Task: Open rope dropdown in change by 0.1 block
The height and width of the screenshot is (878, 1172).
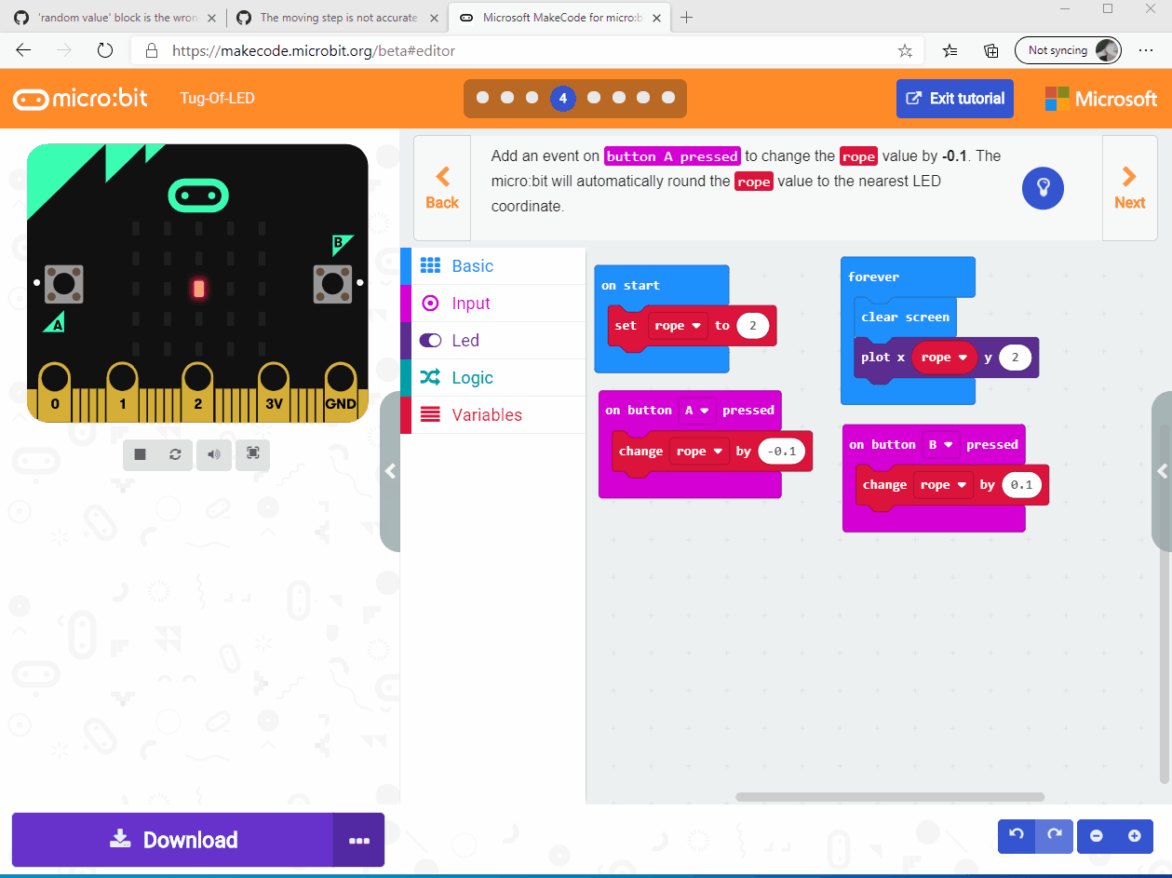Action: 943,485
